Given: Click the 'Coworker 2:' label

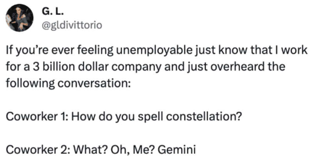Looking at the screenshot, I should pyautogui.click(x=38, y=150).
